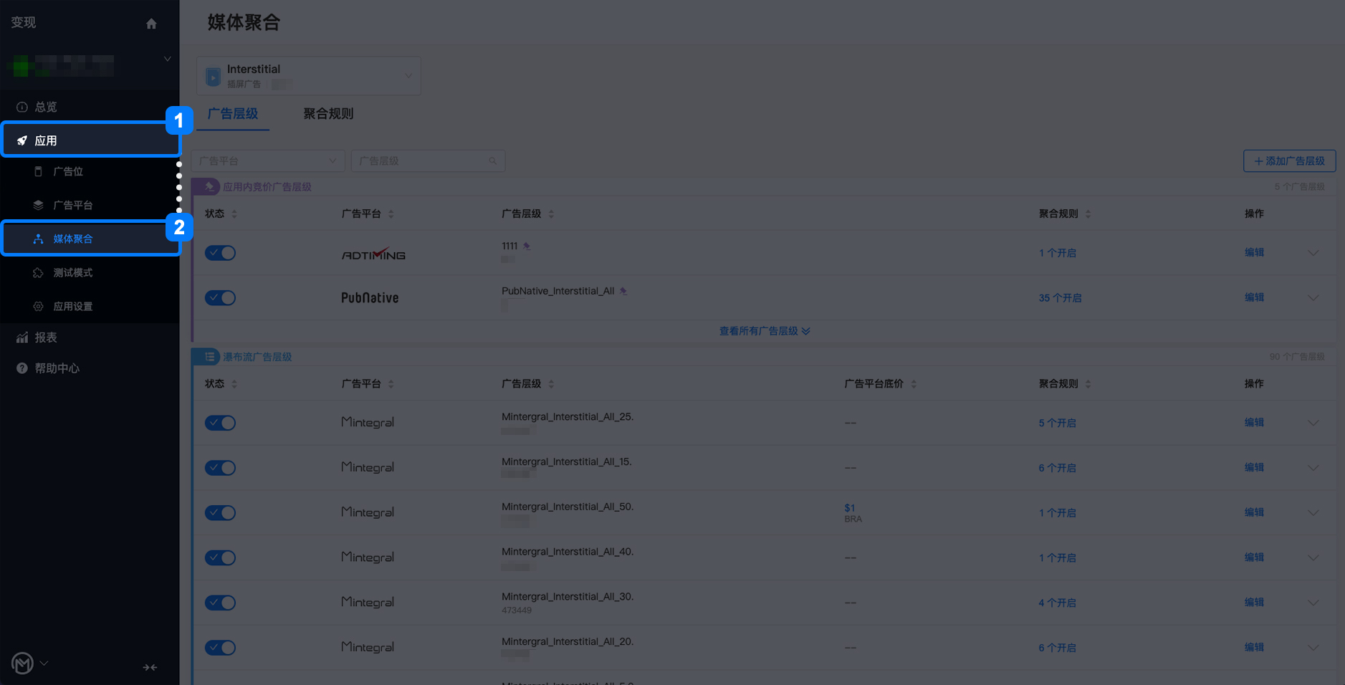1345x685 pixels.
Task: Disable Mintergral_Interstitial_All_50 switch
Action: 220,513
